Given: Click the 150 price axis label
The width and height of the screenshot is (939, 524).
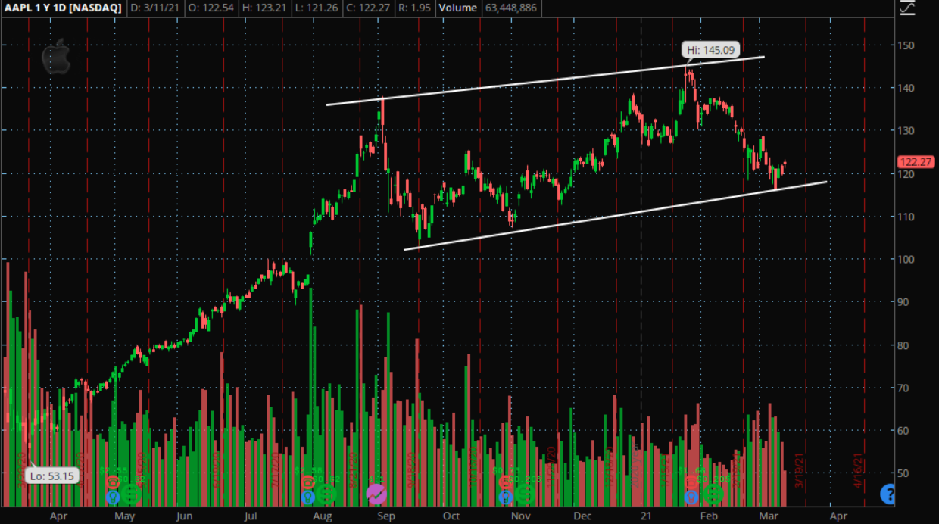Looking at the screenshot, I should coord(905,45).
